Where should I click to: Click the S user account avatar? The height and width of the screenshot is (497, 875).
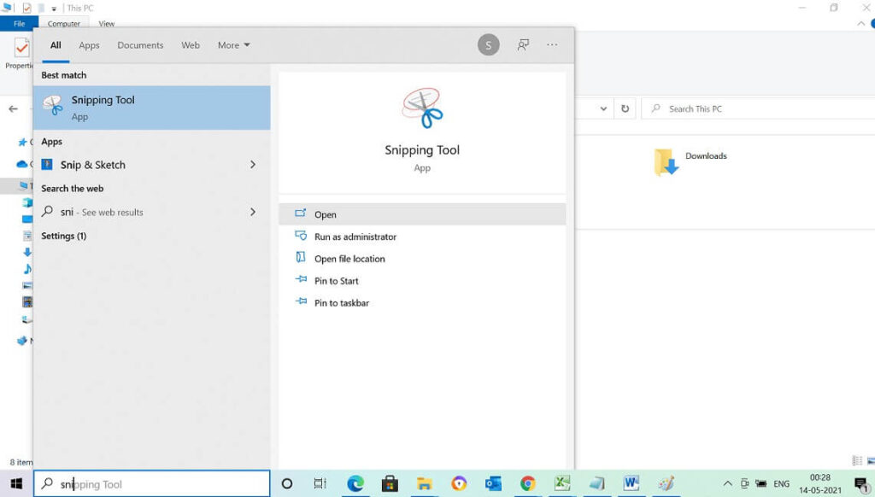point(488,45)
